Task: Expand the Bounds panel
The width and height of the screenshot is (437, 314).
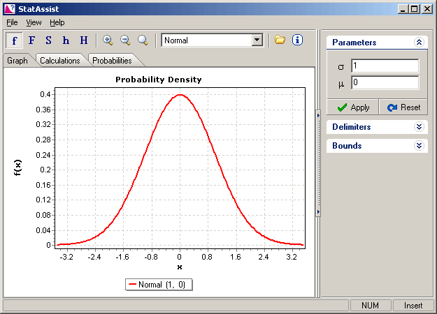Action: [419, 146]
